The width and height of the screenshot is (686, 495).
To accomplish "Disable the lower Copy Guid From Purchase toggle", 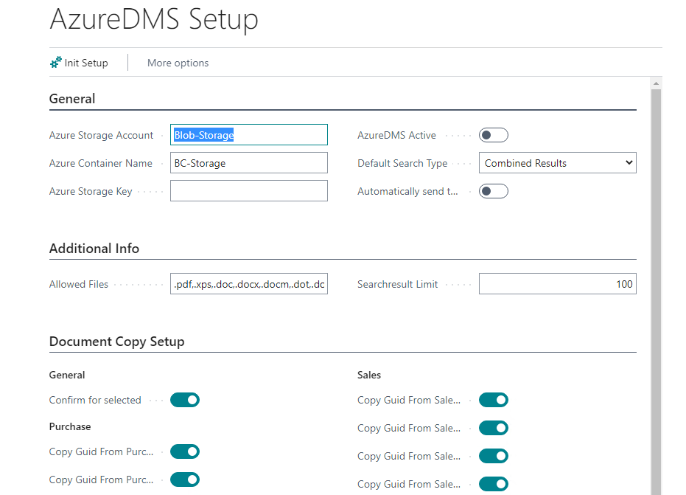I will point(184,480).
